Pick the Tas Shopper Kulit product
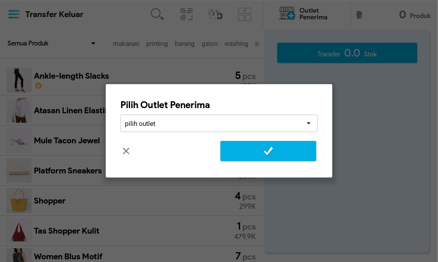 pos(66,231)
